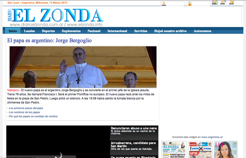Open the Servicios menu
The image size is (246, 158).
(x=141, y=31)
